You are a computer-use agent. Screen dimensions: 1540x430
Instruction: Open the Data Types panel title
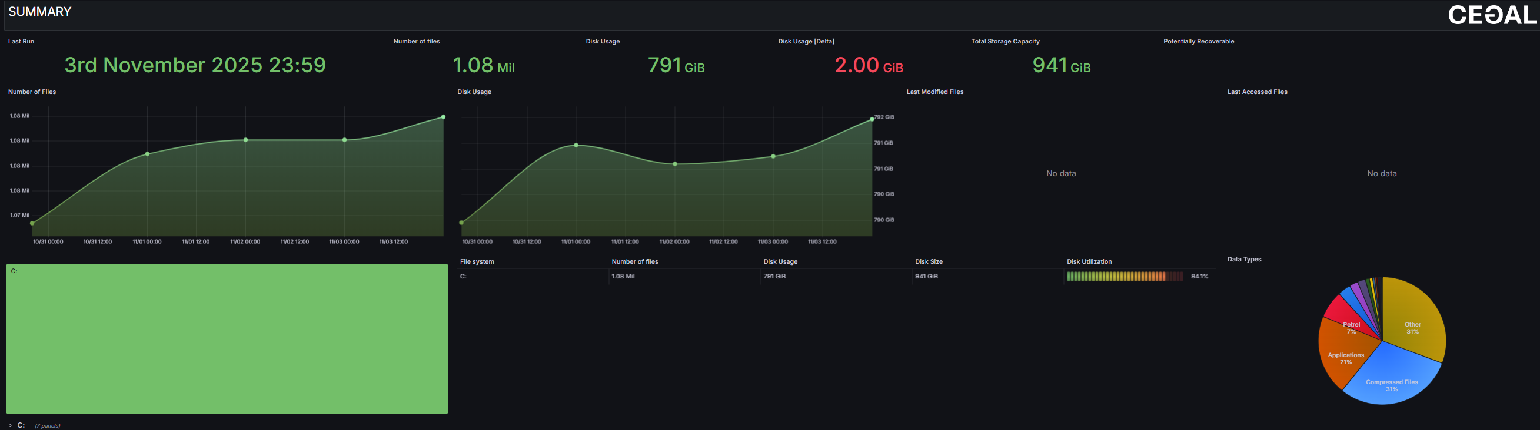coord(1244,260)
